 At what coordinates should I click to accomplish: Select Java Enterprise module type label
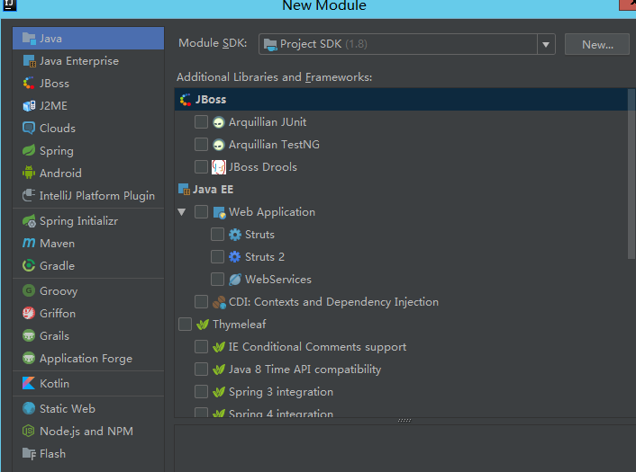(79, 61)
